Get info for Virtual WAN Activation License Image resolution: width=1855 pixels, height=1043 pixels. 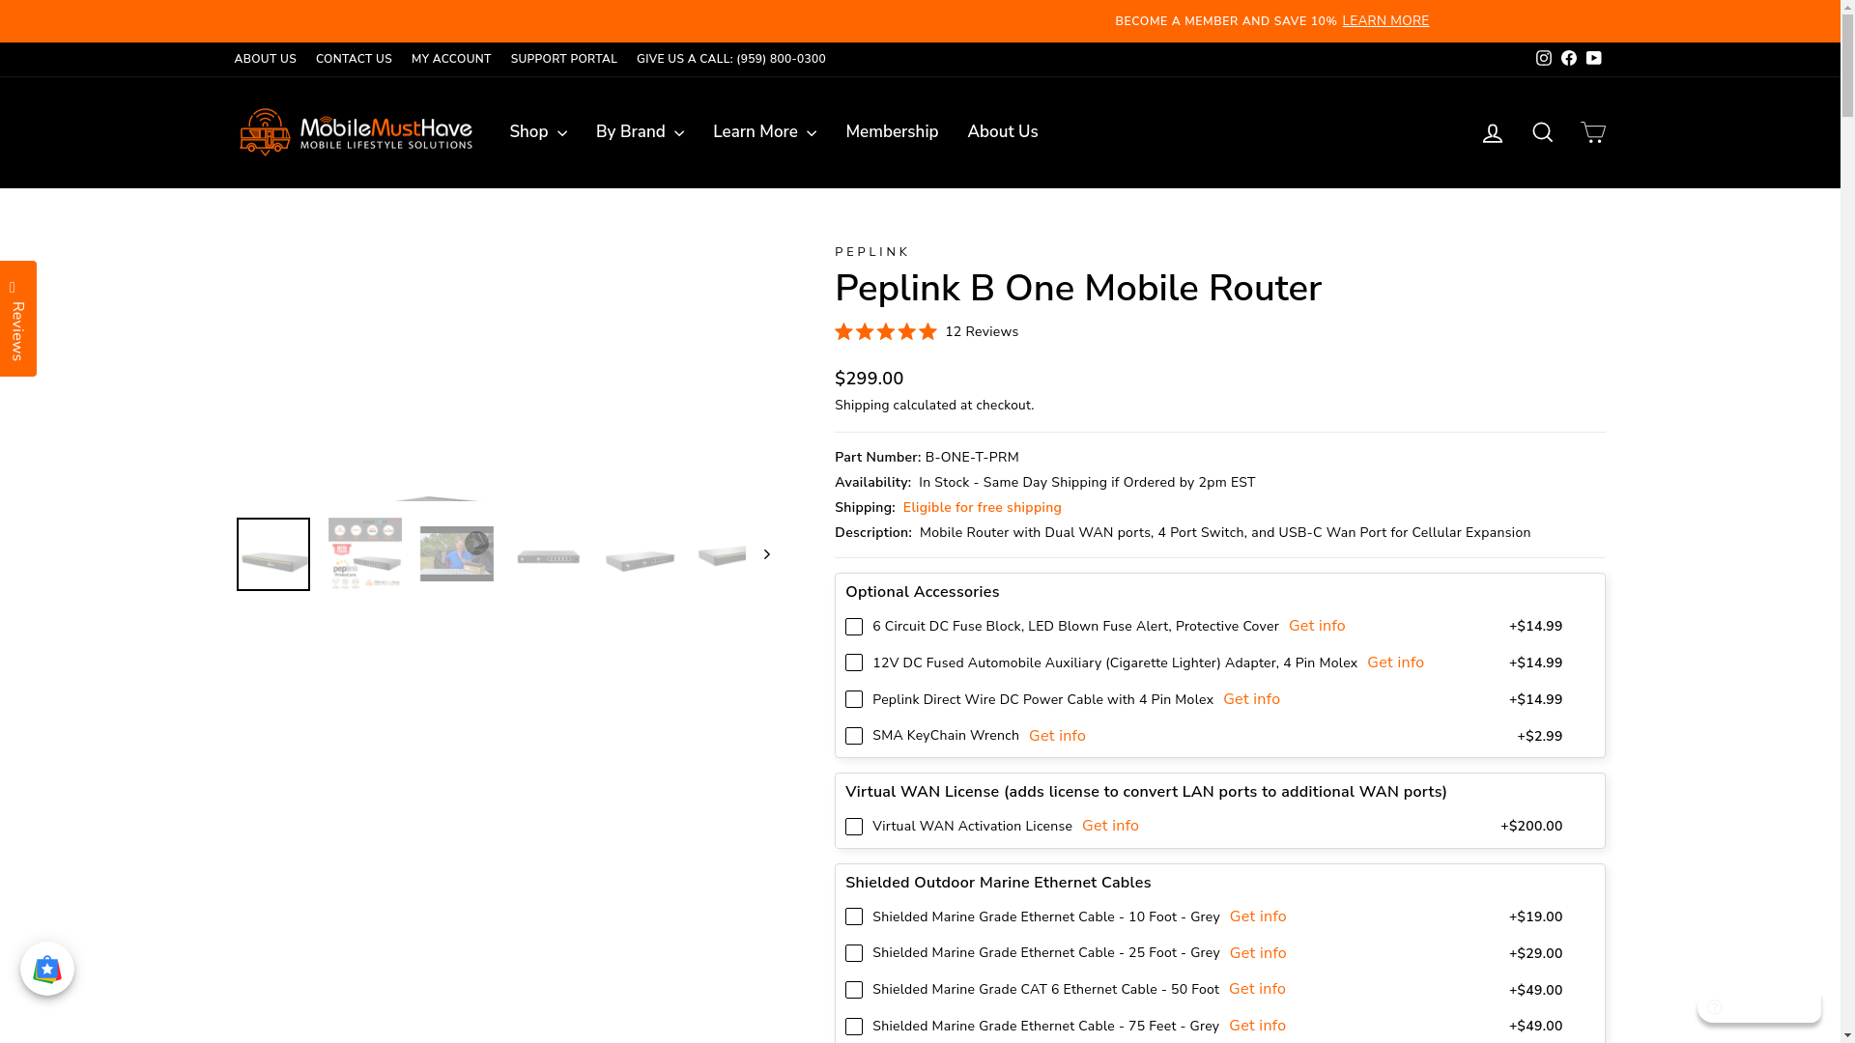pos(1110,826)
